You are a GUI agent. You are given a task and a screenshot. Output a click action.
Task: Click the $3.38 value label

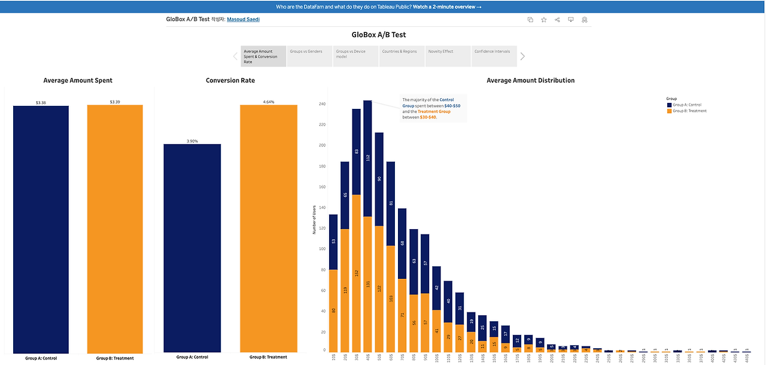pyautogui.click(x=41, y=103)
